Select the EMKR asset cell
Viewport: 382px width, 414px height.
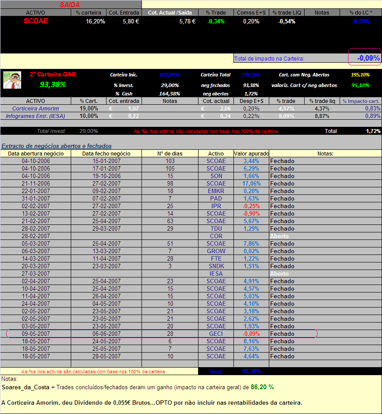pyautogui.click(x=216, y=191)
